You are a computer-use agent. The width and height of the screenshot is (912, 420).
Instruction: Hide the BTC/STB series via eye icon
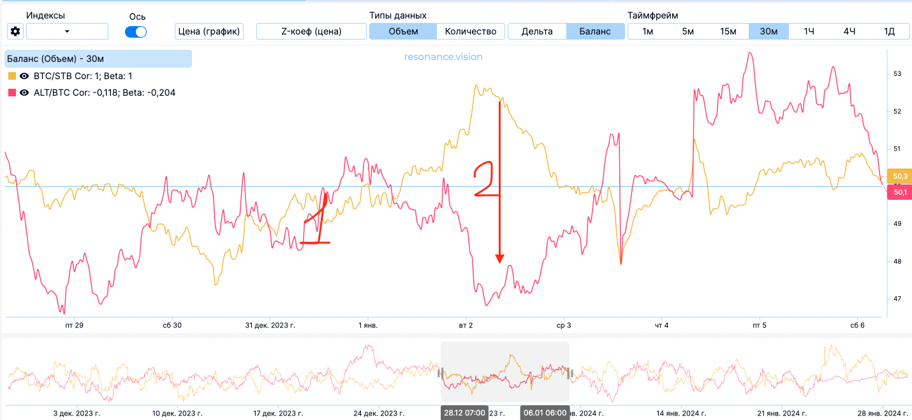point(24,76)
